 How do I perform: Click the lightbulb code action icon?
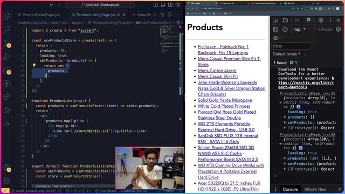34,65
